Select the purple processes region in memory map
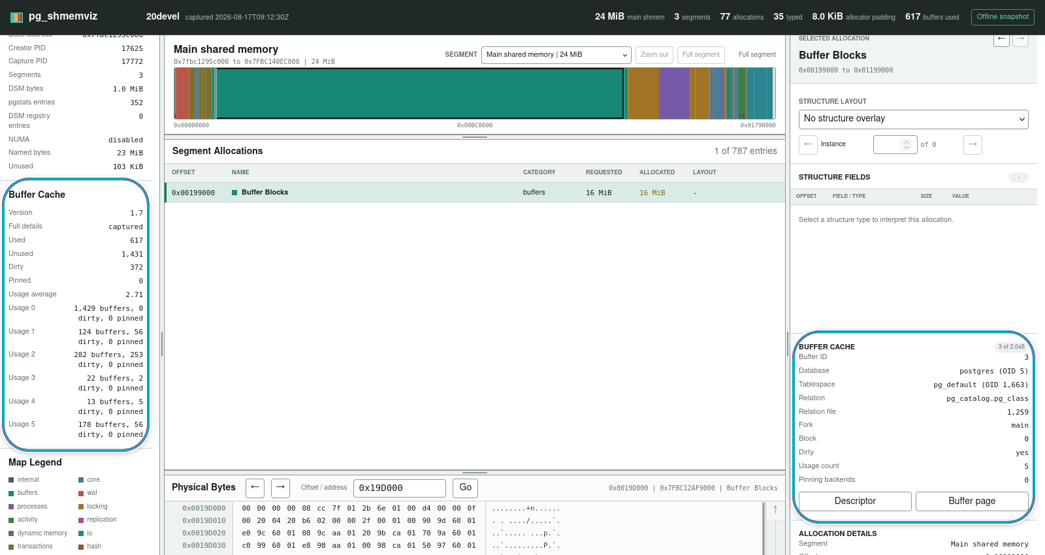The image size is (1045, 555). tap(674, 93)
